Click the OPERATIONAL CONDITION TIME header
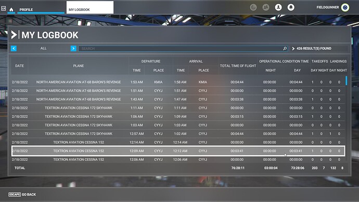The width and height of the screenshot is (359, 202). pos(284,61)
